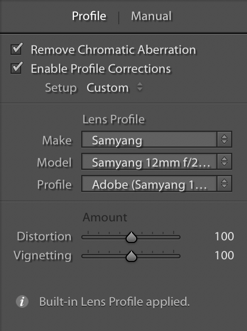This screenshot has height=331, width=247.
Task: Toggle Remove Chromatic Aberration checkbox
Action: (x=16, y=49)
